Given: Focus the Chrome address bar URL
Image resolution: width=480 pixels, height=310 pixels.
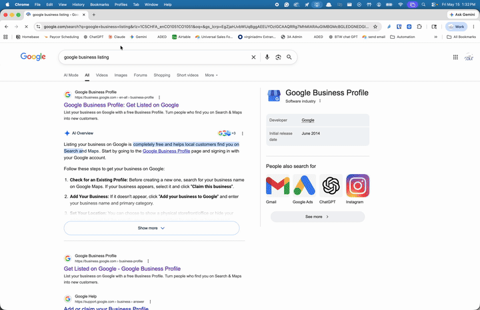Looking at the screenshot, I should point(206,27).
